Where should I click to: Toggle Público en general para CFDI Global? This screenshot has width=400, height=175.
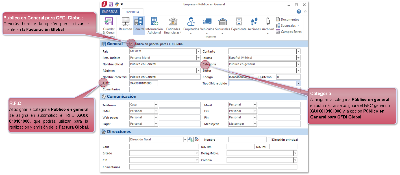131,44
